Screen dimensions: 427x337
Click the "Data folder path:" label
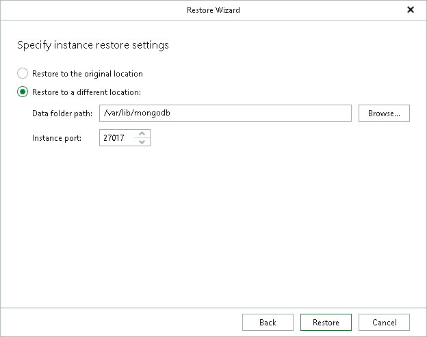coord(62,113)
